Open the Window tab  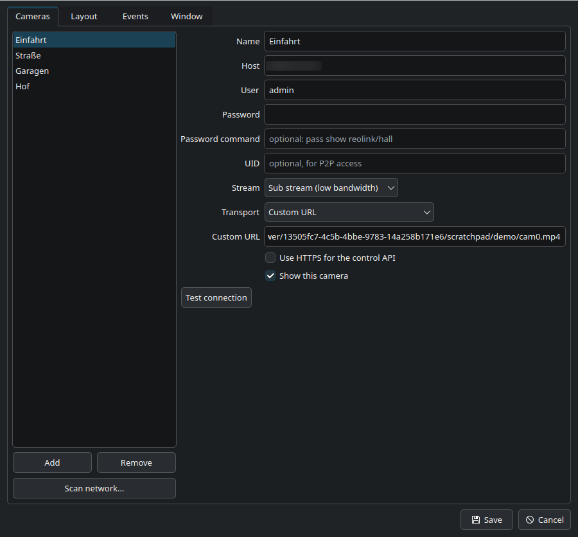186,16
